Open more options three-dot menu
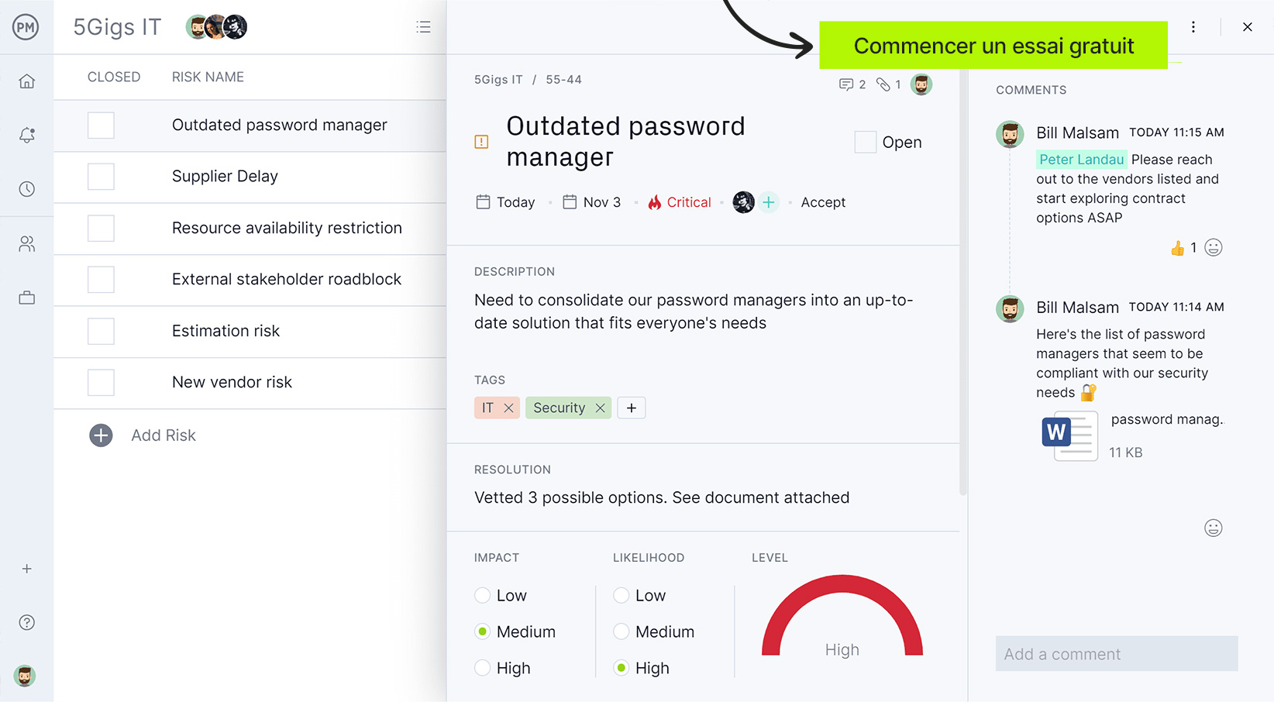Screen dimensions: 1274x702 pyautogui.click(x=1193, y=27)
